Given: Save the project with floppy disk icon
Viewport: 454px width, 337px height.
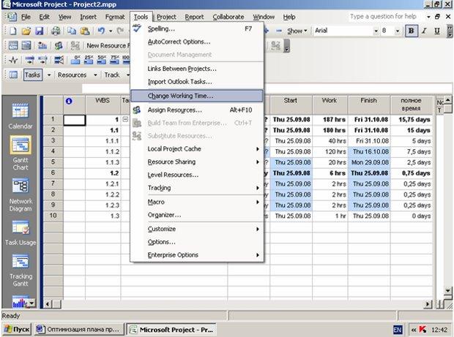Looking at the screenshot, I should (x=39, y=31).
